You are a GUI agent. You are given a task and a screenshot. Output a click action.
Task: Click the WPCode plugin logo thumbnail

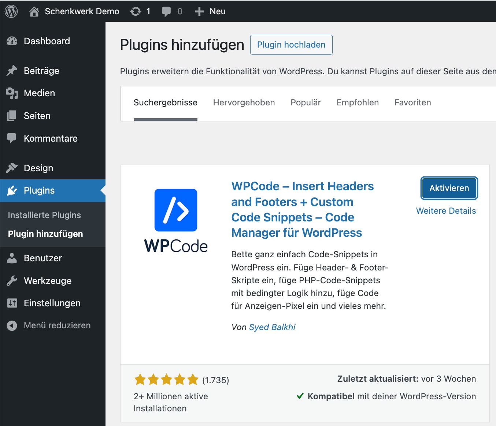point(176,220)
